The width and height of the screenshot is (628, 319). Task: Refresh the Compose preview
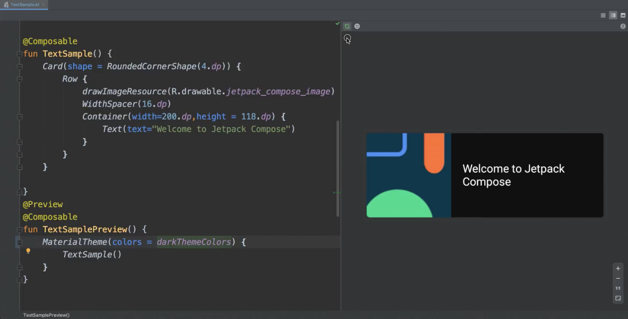coord(347,26)
